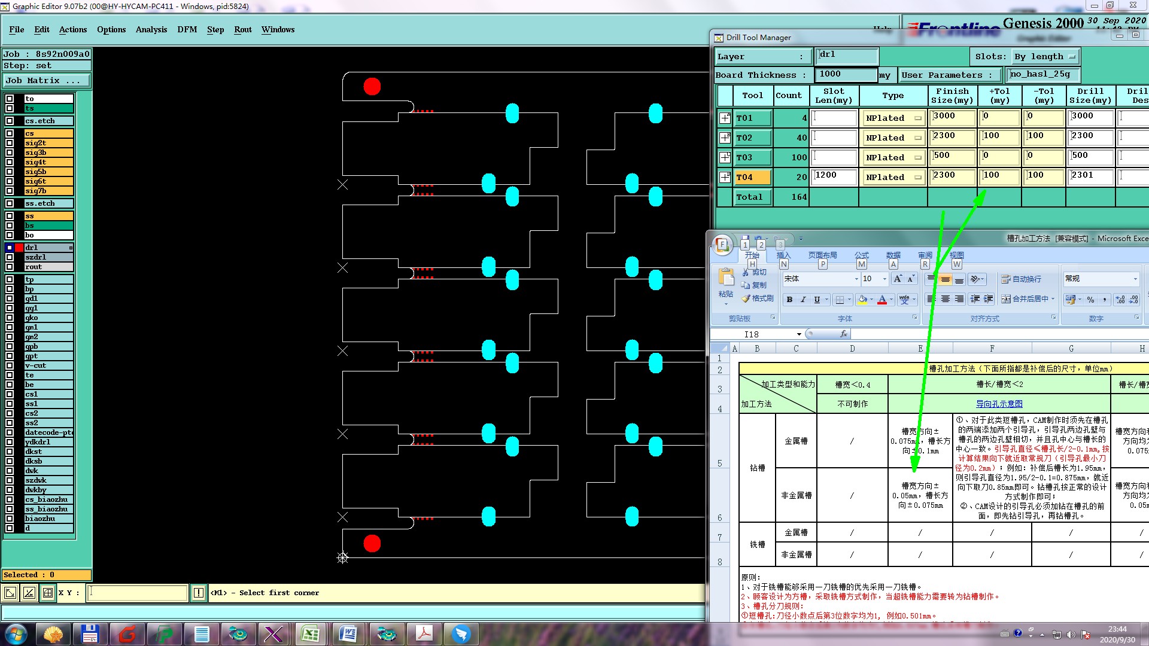1149x646 pixels.
Task: Click the Format Painter brush icon
Action: pyautogui.click(x=746, y=298)
